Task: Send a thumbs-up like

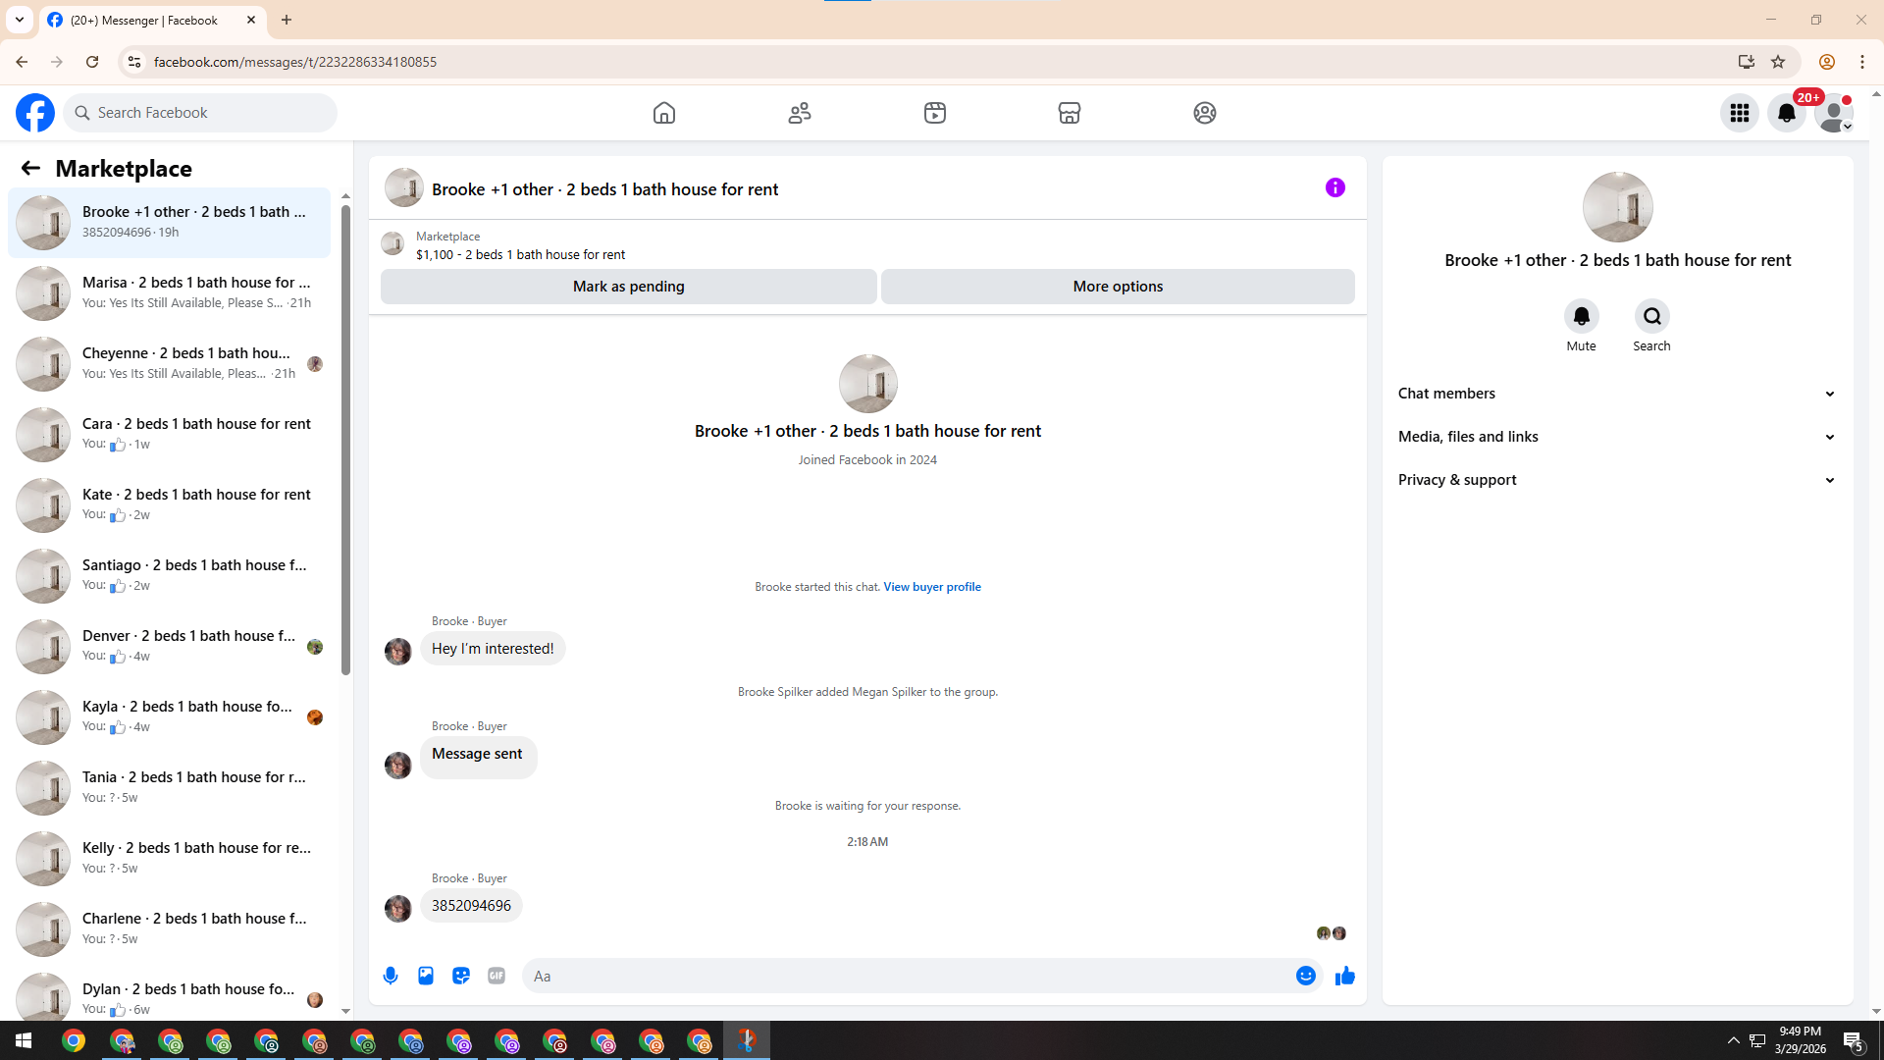Action: [x=1345, y=976]
